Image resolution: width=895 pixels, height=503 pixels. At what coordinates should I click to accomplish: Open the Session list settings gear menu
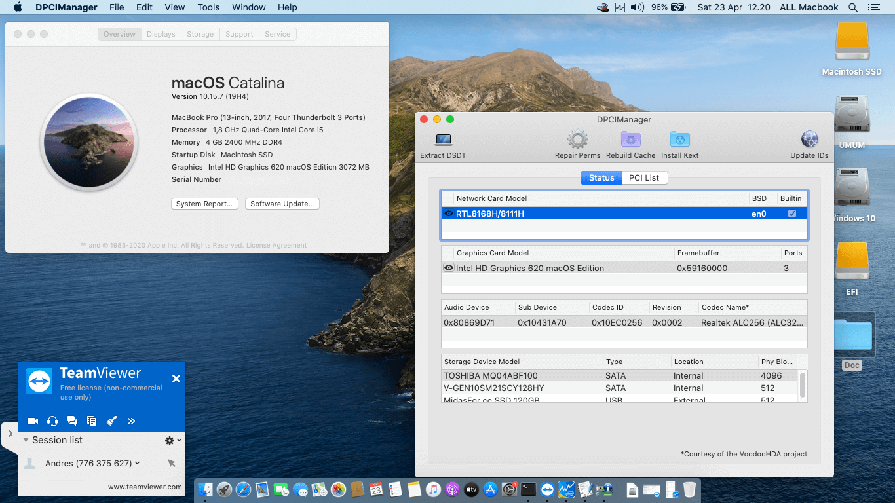coord(170,440)
